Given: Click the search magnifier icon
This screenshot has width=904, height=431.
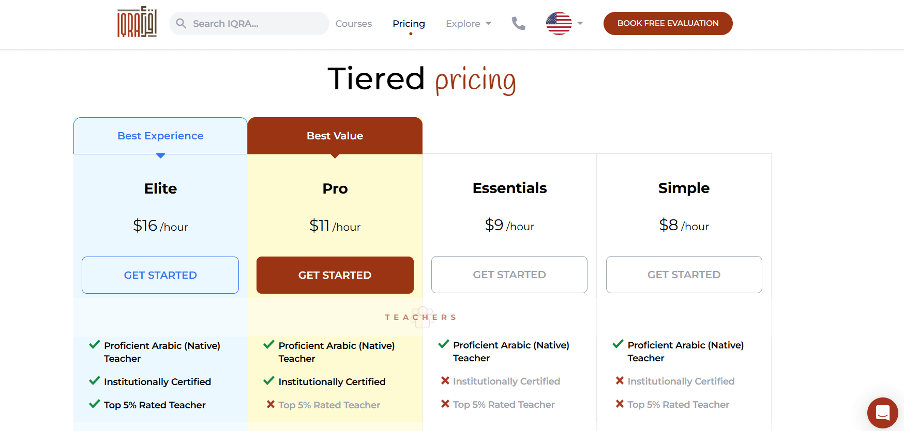Looking at the screenshot, I should pyautogui.click(x=181, y=23).
